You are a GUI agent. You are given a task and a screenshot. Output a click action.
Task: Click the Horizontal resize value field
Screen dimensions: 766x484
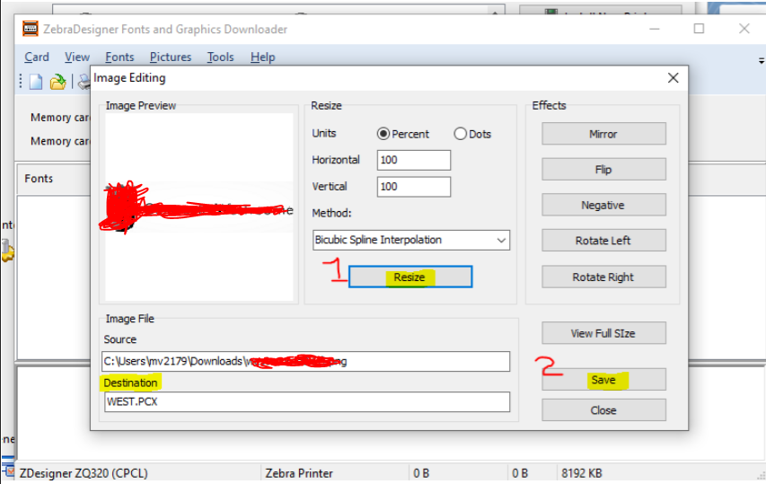pos(413,160)
